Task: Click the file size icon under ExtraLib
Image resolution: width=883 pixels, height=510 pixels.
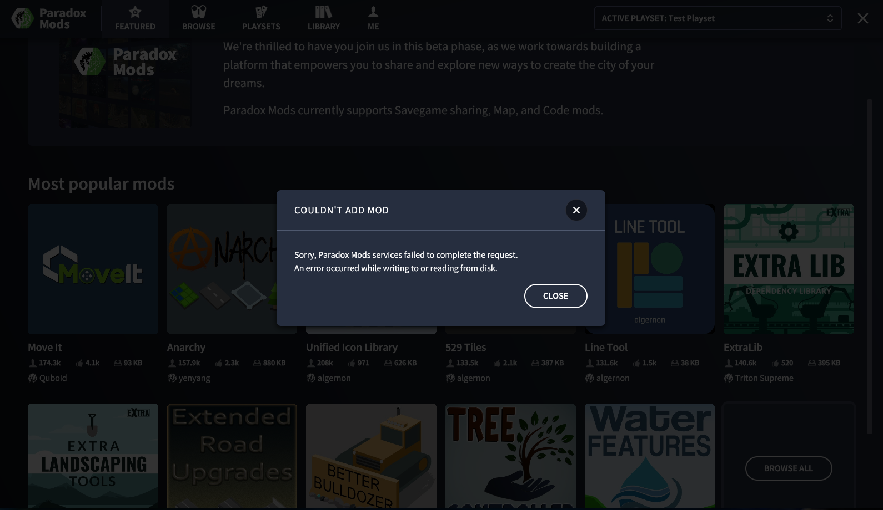Action: tap(812, 363)
